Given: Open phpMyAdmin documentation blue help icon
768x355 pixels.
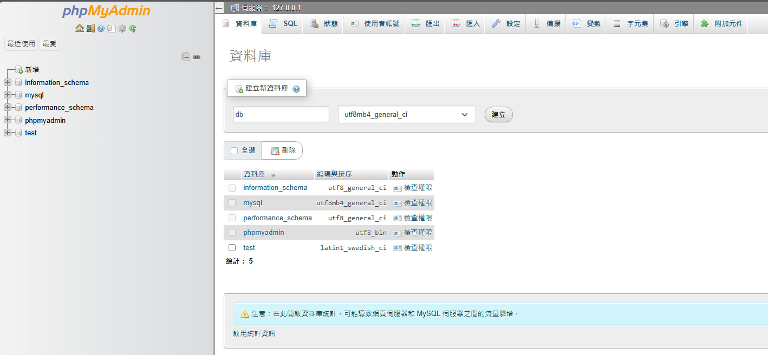Looking at the screenshot, I should pos(101,28).
